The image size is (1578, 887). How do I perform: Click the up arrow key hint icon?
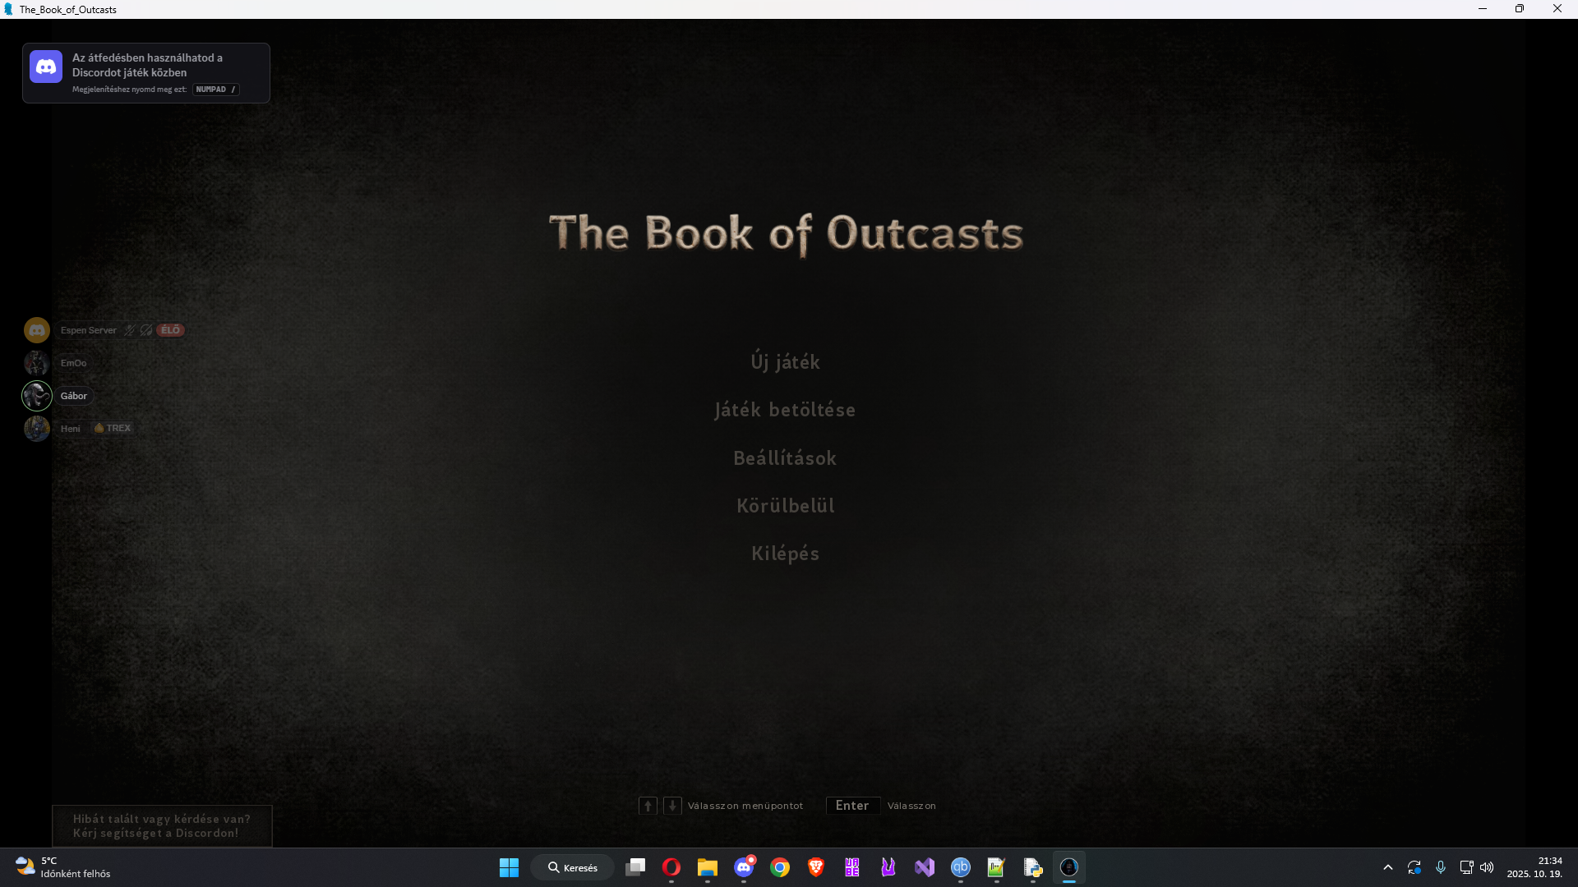(x=648, y=806)
